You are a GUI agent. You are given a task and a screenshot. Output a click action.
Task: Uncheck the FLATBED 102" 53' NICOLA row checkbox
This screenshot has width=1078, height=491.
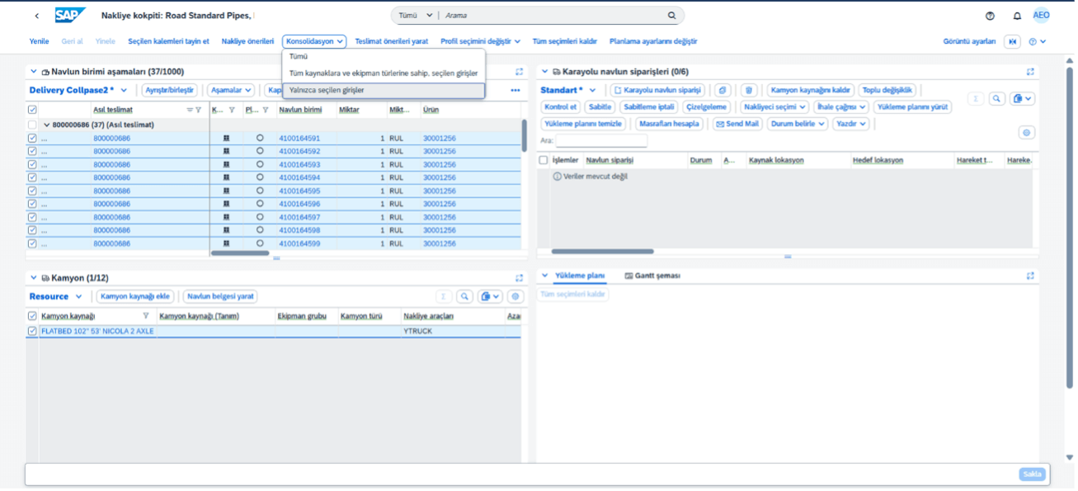click(32, 331)
